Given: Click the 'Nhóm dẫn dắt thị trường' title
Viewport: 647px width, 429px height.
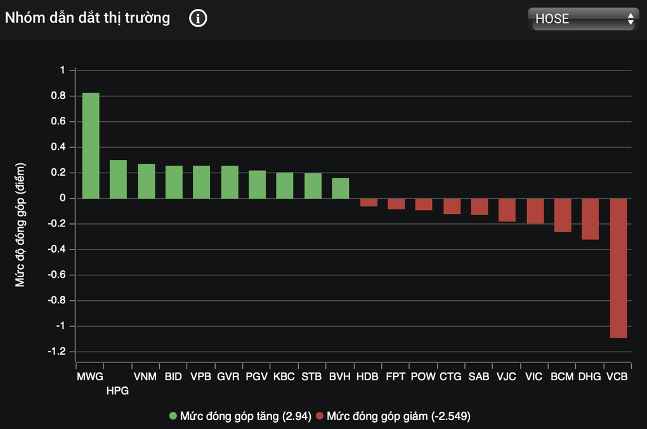Looking at the screenshot, I should (88, 18).
